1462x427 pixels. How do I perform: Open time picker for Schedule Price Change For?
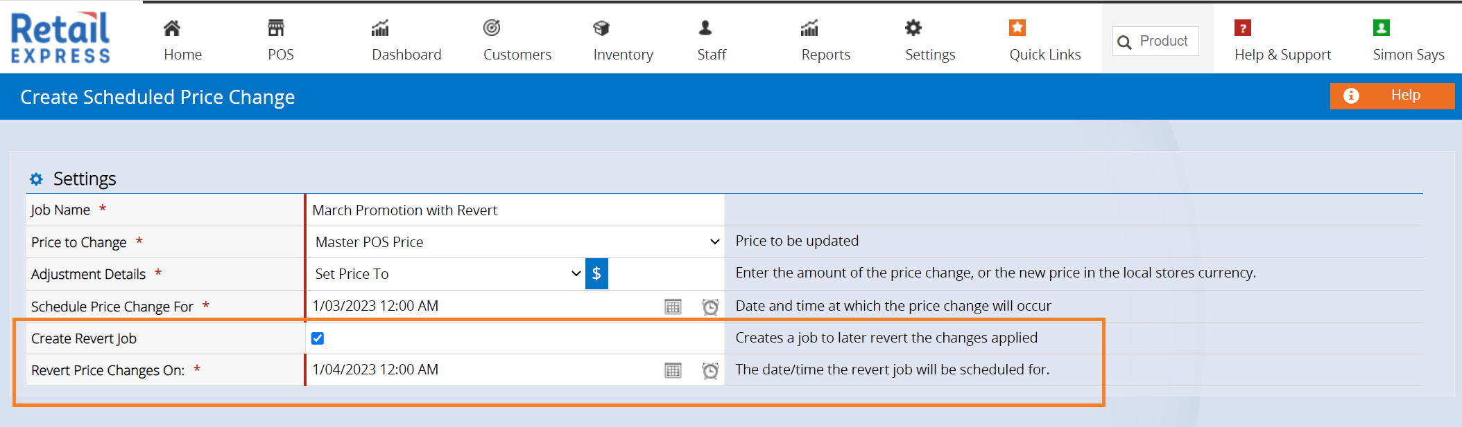pos(710,307)
